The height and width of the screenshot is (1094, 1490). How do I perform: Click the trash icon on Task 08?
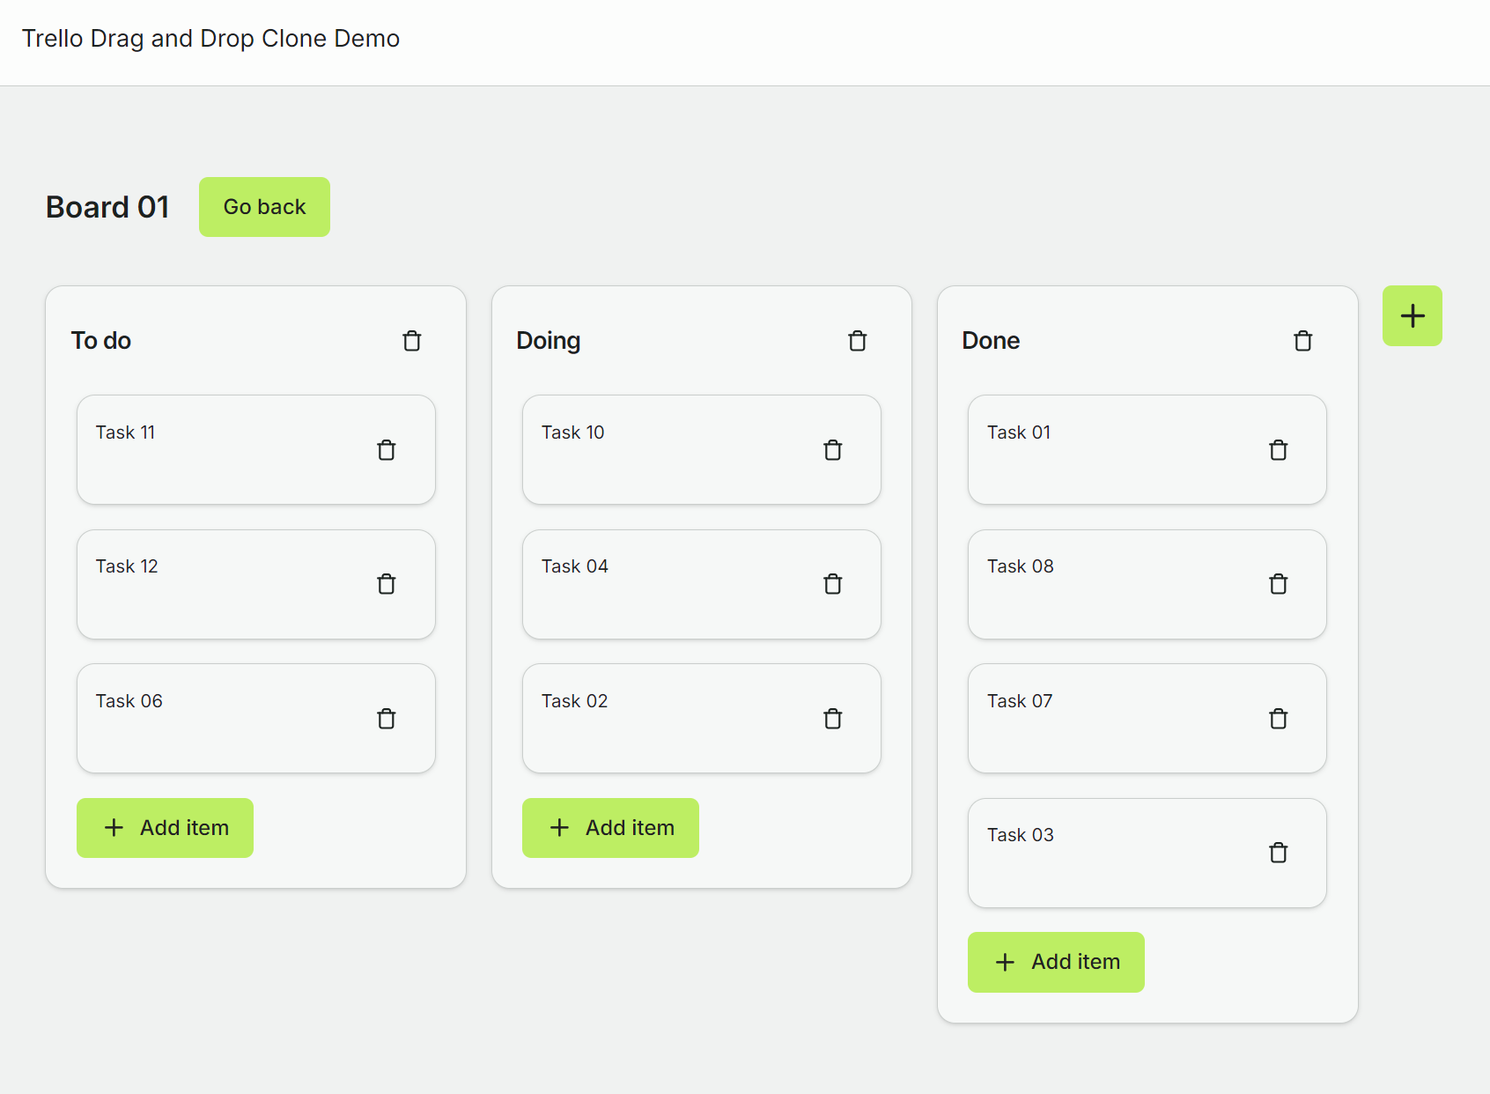pyautogui.click(x=1279, y=584)
